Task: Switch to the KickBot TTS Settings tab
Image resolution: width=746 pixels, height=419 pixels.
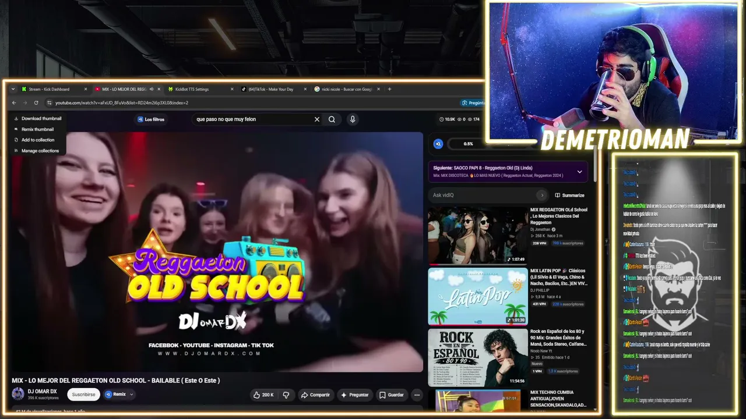Action: pyautogui.click(x=200, y=89)
